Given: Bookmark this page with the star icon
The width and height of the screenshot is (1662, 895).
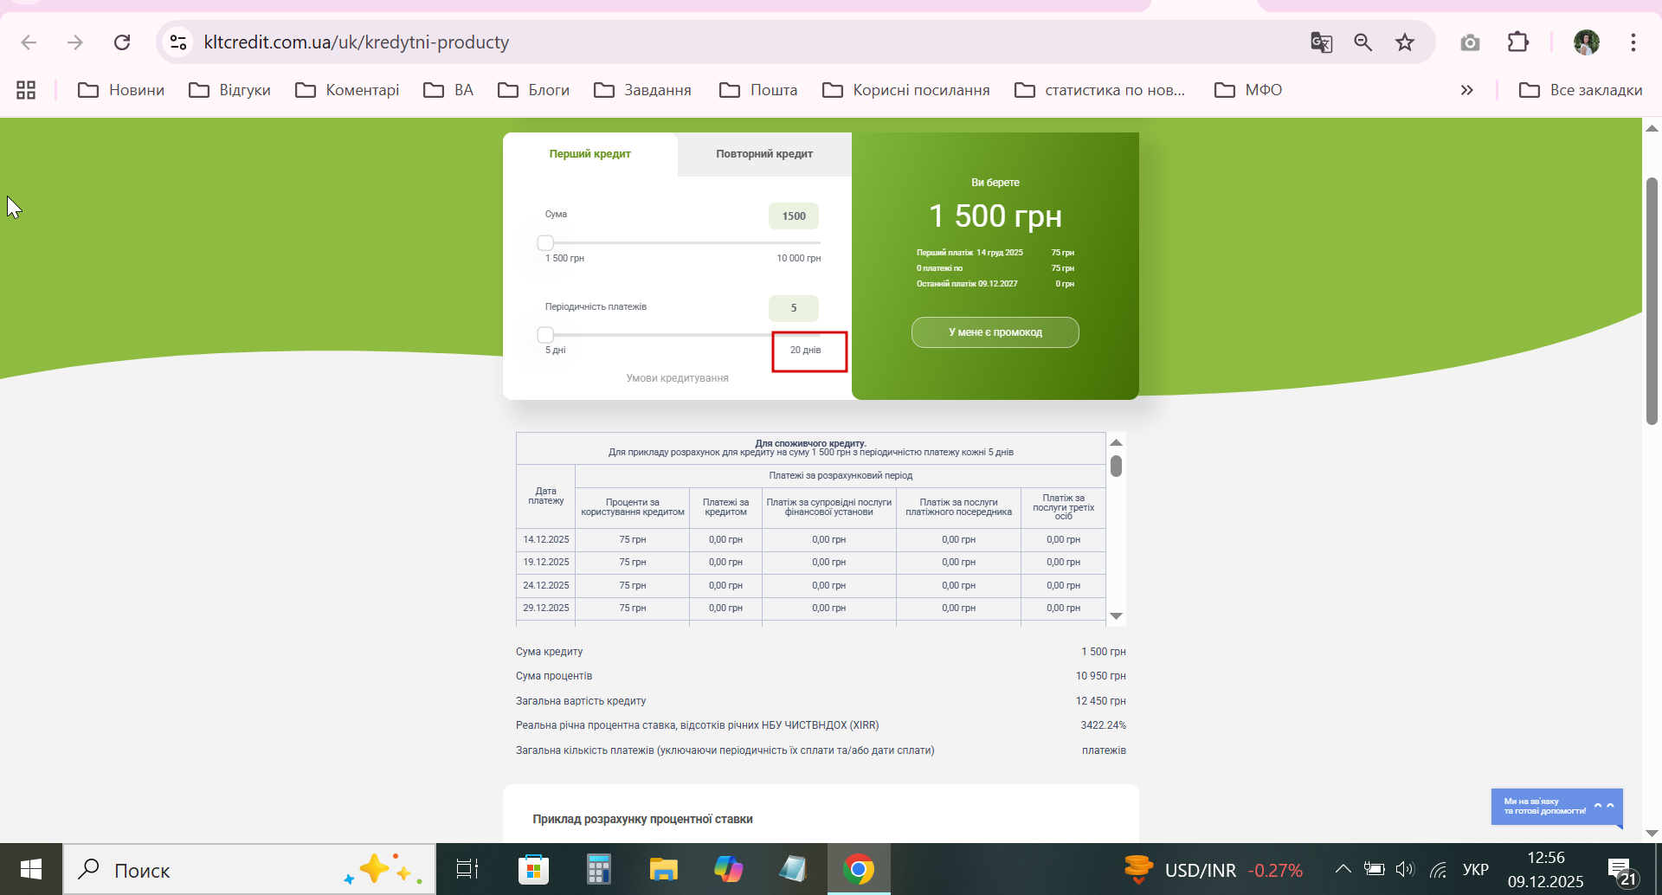Looking at the screenshot, I should point(1405,42).
